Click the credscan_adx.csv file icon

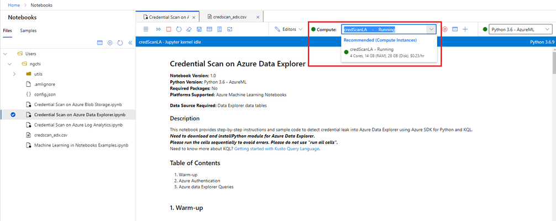(x=29, y=135)
